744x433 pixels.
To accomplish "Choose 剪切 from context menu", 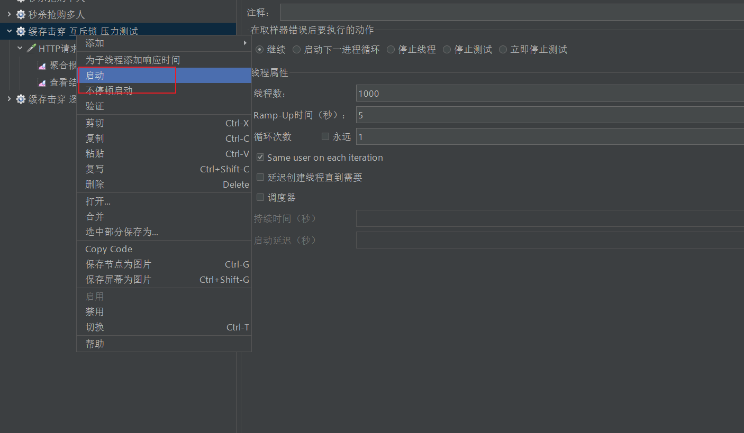I will [x=164, y=123].
